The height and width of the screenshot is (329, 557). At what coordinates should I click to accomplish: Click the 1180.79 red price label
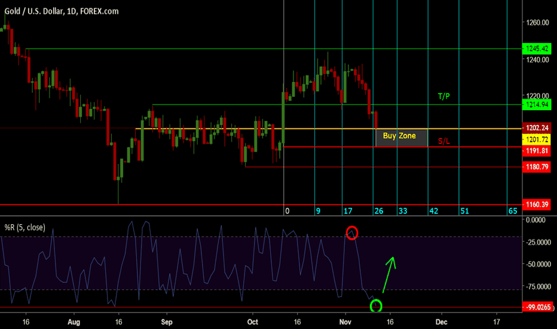coord(537,167)
